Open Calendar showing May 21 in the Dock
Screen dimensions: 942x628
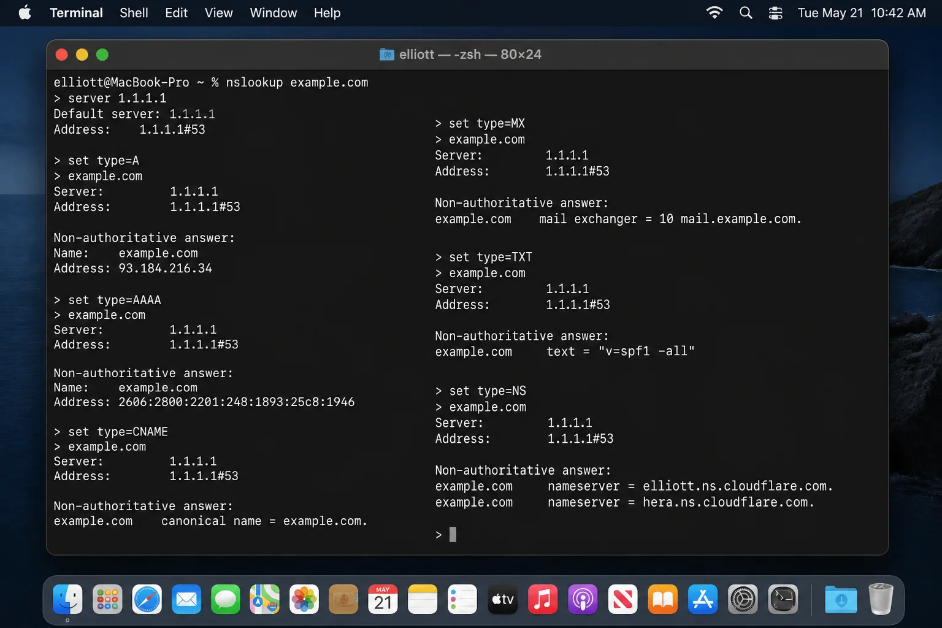[383, 599]
